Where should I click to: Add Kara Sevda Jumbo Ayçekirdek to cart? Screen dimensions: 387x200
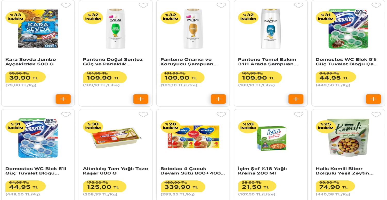pyautogui.click(x=63, y=99)
